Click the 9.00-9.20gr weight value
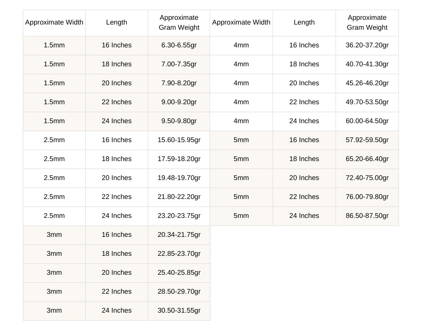This screenshot has width=431, height=323. pos(179,102)
